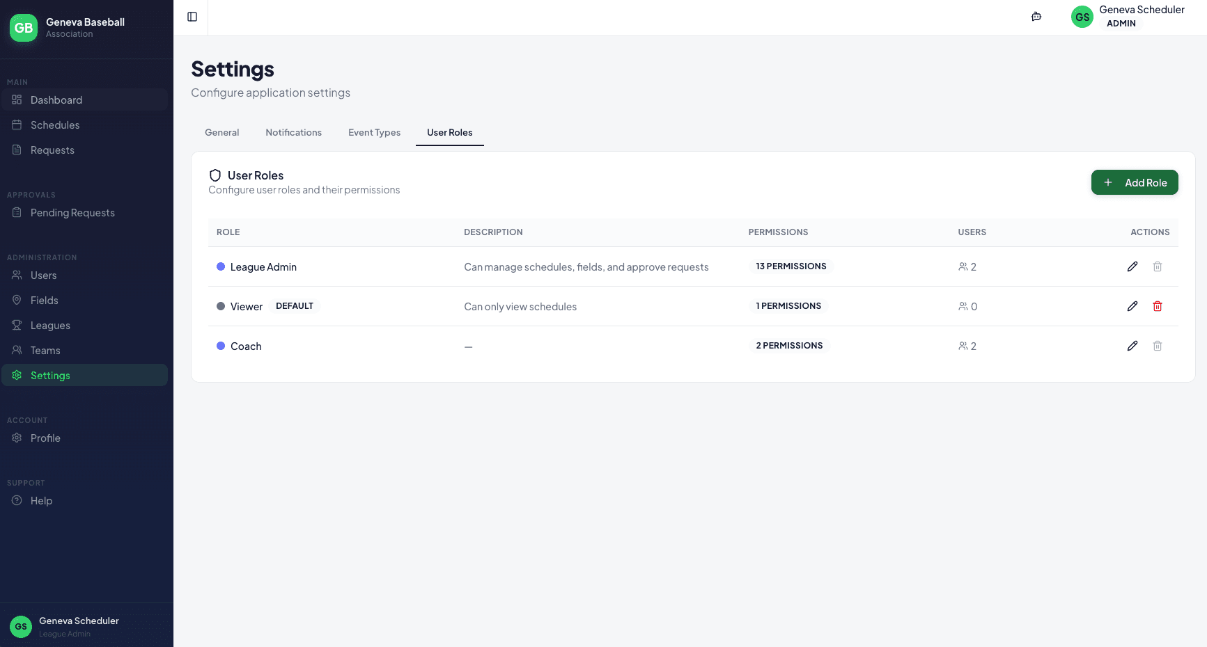Open the Fields section icon

(x=16, y=300)
